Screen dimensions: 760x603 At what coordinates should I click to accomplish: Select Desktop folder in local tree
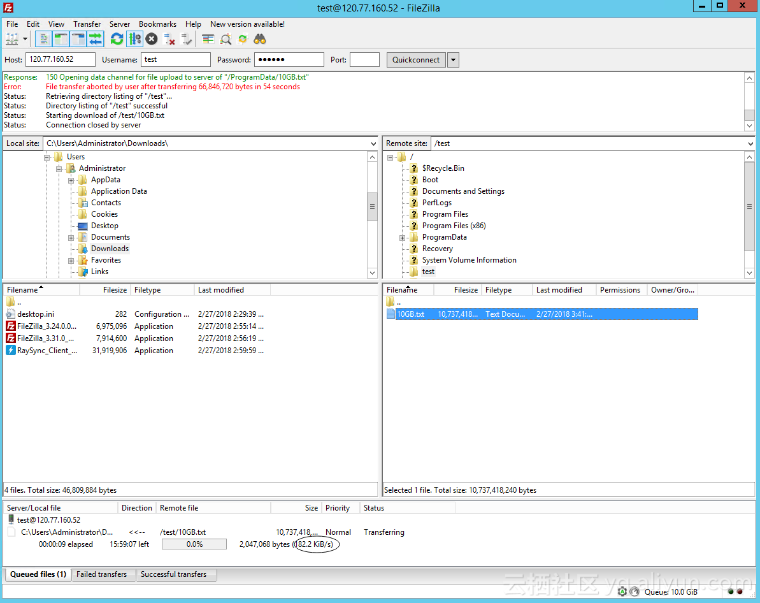104,226
